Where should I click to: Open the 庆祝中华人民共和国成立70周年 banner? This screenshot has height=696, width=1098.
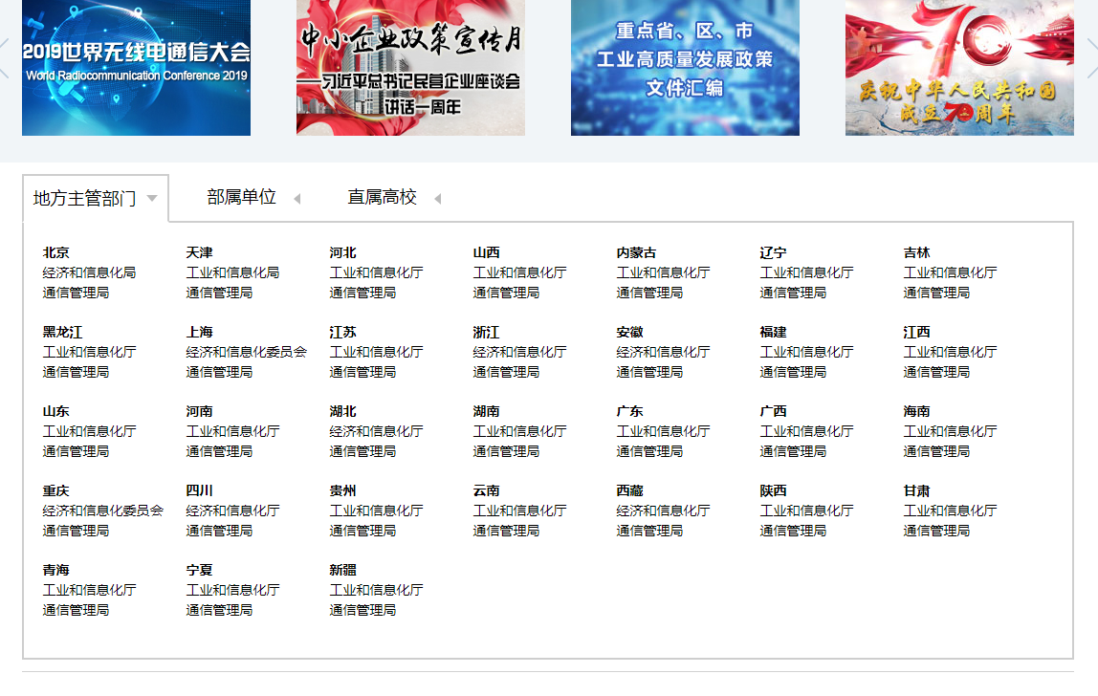coord(959,67)
